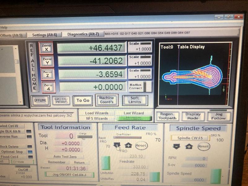Image resolution: width=248 pixels, height=186 pixels.
Task: Zero the Y axis
Action: 47,61
